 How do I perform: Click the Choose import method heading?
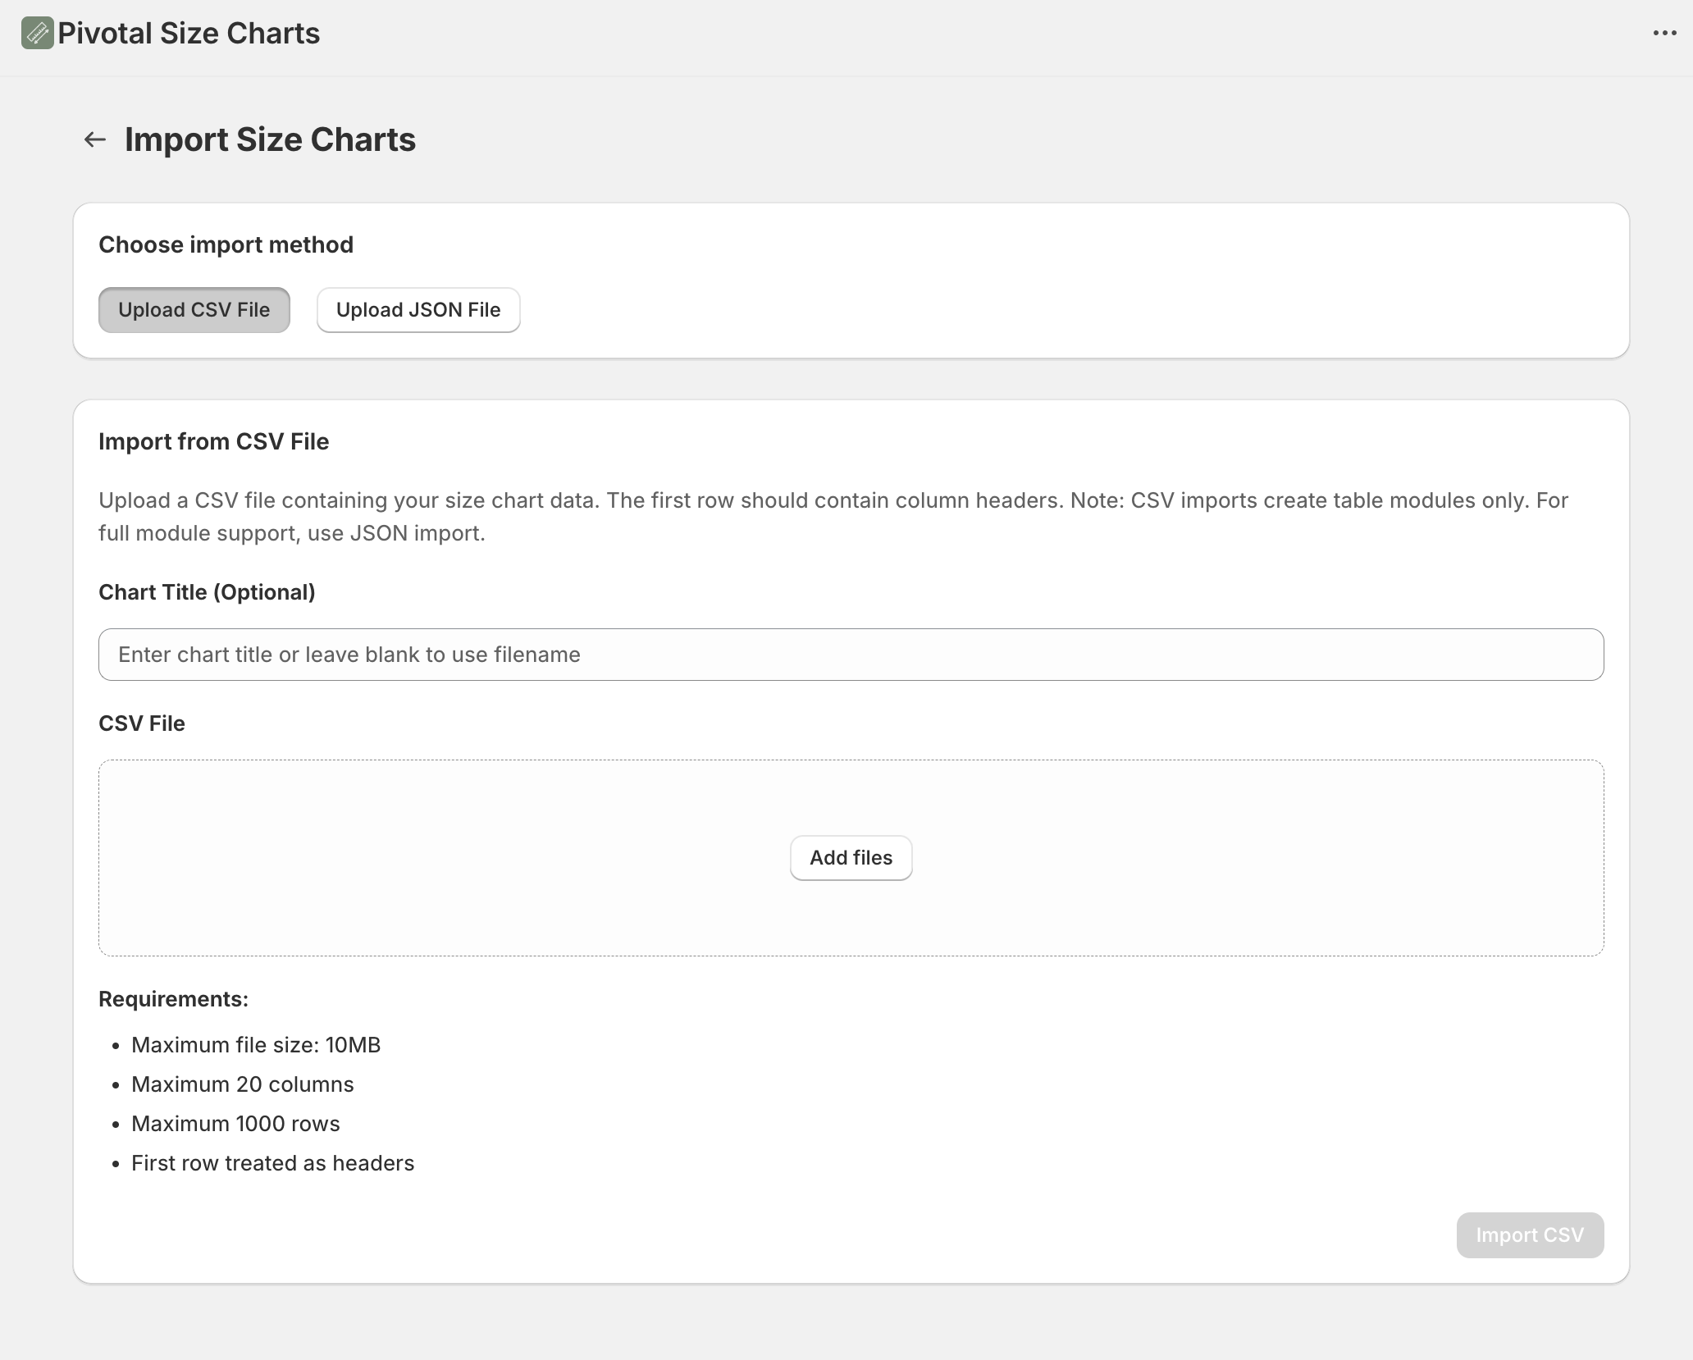tap(226, 245)
